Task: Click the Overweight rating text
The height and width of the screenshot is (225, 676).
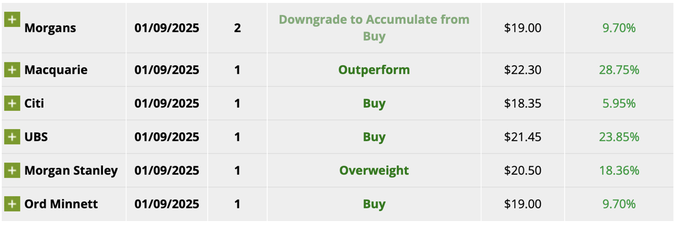Action: click(374, 171)
